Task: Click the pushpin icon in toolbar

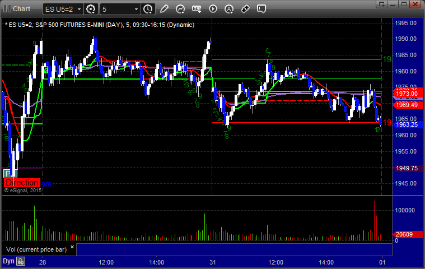Action: pyautogui.click(x=245, y=9)
